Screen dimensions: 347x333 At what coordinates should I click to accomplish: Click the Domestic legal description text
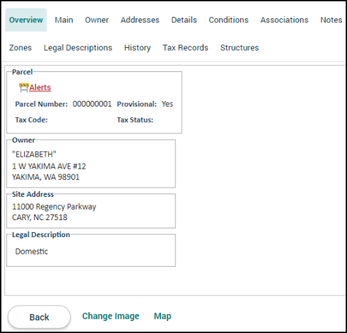coord(32,251)
